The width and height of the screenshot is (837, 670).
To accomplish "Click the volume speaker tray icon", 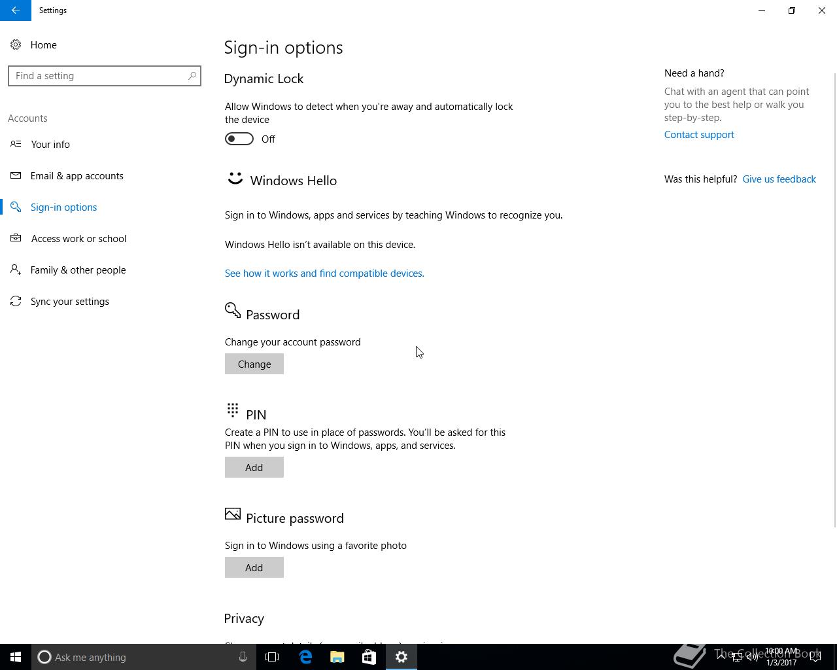I will pyautogui.click(x=753, y=657).
